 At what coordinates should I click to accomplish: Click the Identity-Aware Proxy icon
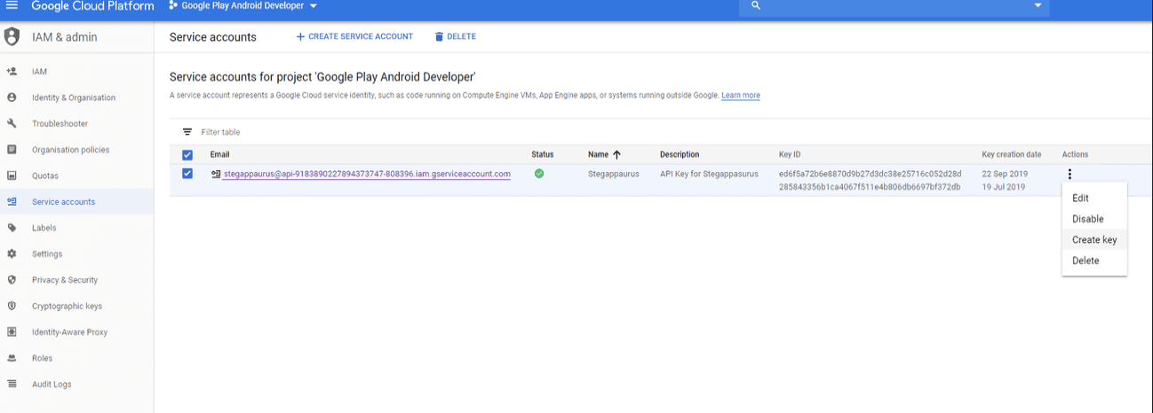(12, 332)
